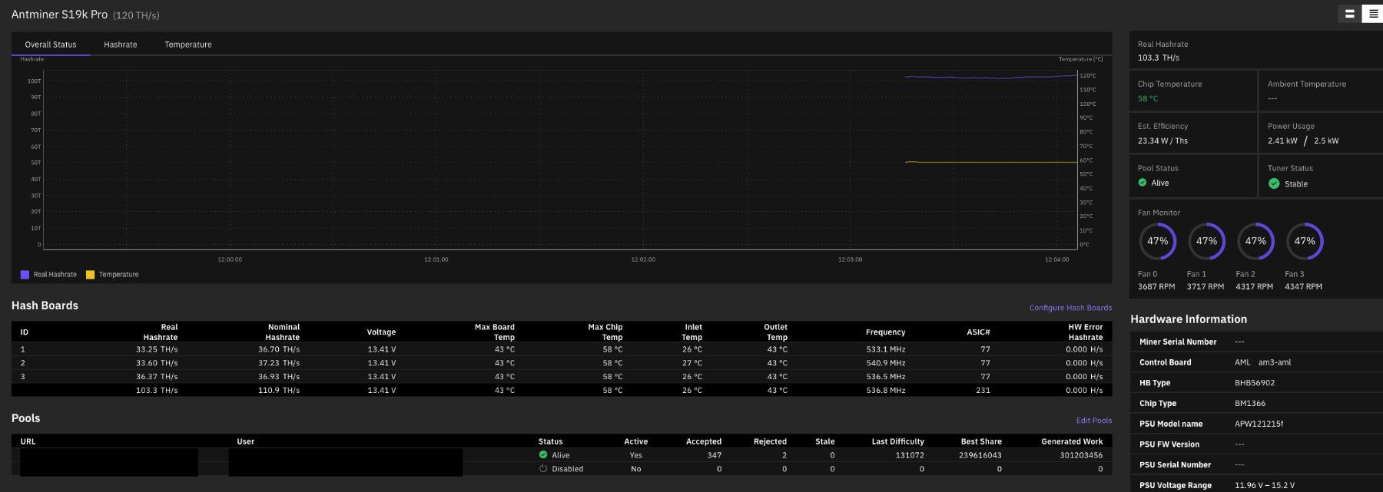Click the Real Hashrate legend label
Image resolution: width=1383 pixels, height=492 pixels.
[55, 275]
